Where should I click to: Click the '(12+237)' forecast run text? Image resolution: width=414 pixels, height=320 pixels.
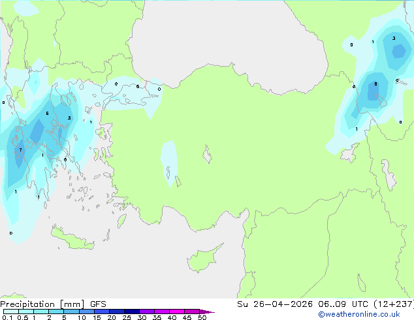pyautogui.click(x=394, y=304)
